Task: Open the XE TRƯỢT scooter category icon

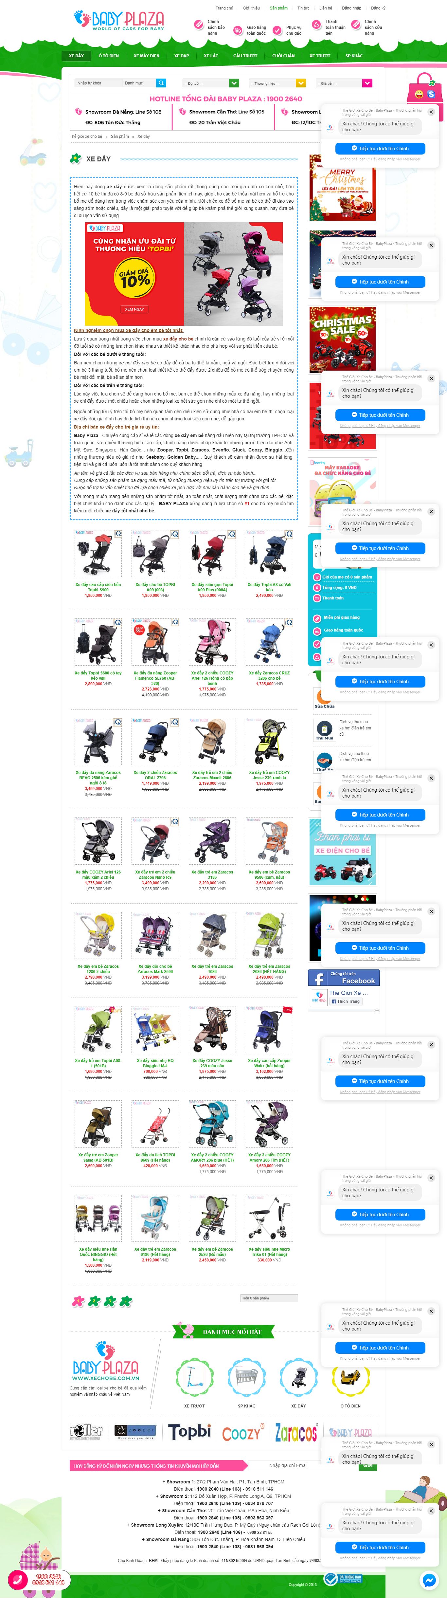Action: coord(194,1376)
